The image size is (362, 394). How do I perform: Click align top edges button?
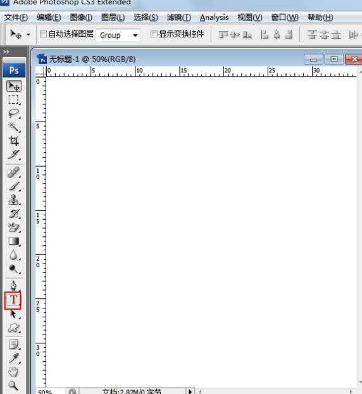pyautogui.click(x=223, y=35)
